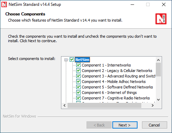Click the horizontal scrollbar left arrow
The width and height of the screenshot is (172, 133).
[x=64, y=105]
